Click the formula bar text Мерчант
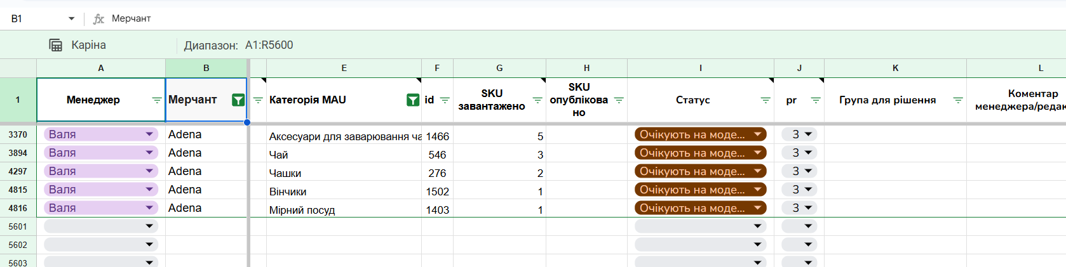The image size is (1066, 267). coord(132,18)
